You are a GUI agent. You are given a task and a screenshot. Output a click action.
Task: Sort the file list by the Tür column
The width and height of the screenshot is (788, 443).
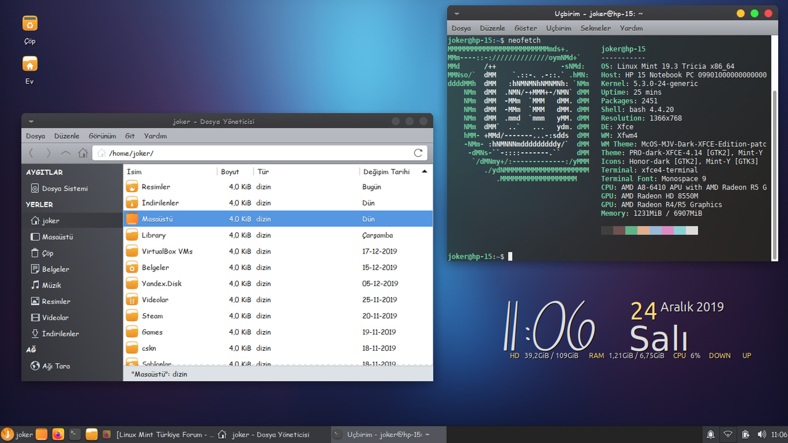coord(307,172)
